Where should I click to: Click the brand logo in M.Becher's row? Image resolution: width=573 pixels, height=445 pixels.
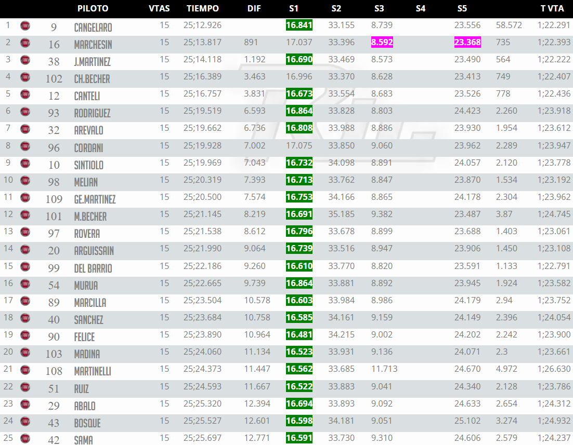[25, 214]
